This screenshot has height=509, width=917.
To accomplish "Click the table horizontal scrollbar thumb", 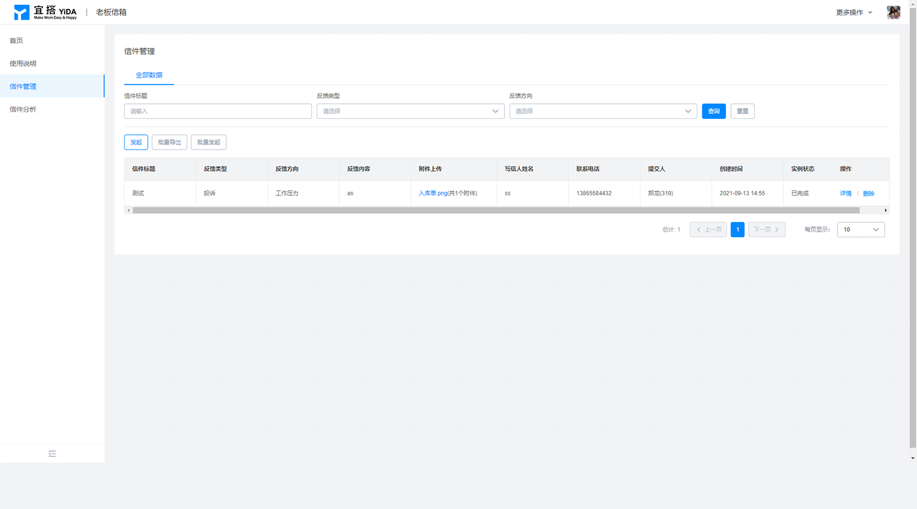I will tap(496, 210).
